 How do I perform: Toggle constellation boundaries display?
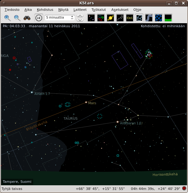click(x=139, y=18)
